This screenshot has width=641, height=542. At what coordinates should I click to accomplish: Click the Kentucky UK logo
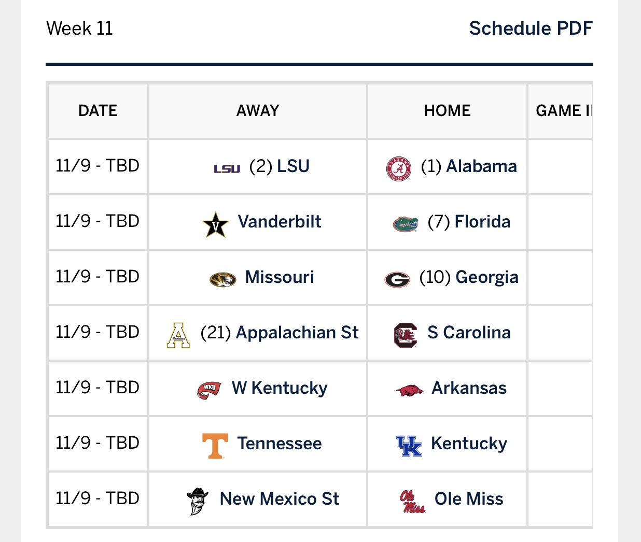click(409, 446)
